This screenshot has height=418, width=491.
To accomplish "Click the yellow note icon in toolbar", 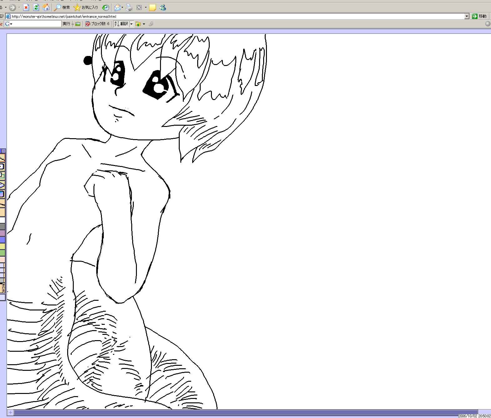I will coord(153,8).
